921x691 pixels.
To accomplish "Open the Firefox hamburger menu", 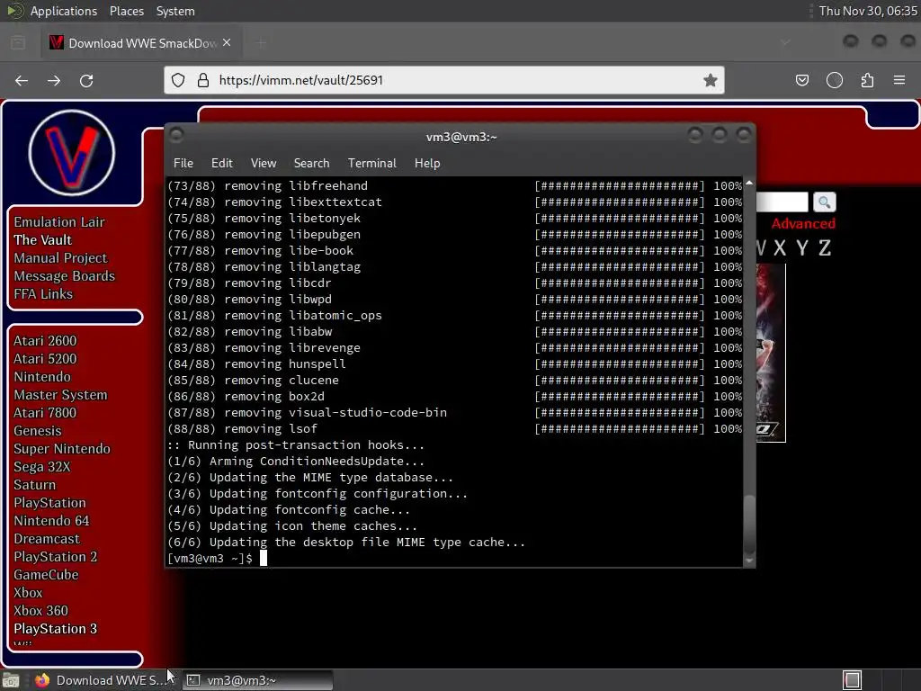I will (899, 80).
